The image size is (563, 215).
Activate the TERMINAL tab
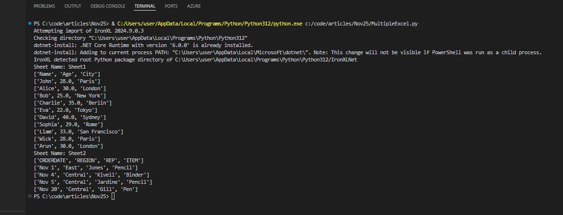(145, 6)
